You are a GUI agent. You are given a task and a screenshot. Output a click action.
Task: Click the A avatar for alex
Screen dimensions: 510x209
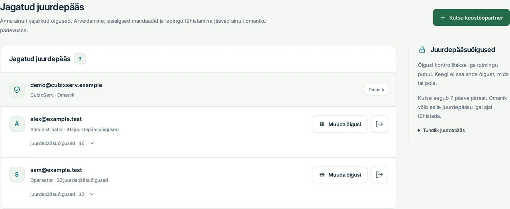click(x=17, y=124)
